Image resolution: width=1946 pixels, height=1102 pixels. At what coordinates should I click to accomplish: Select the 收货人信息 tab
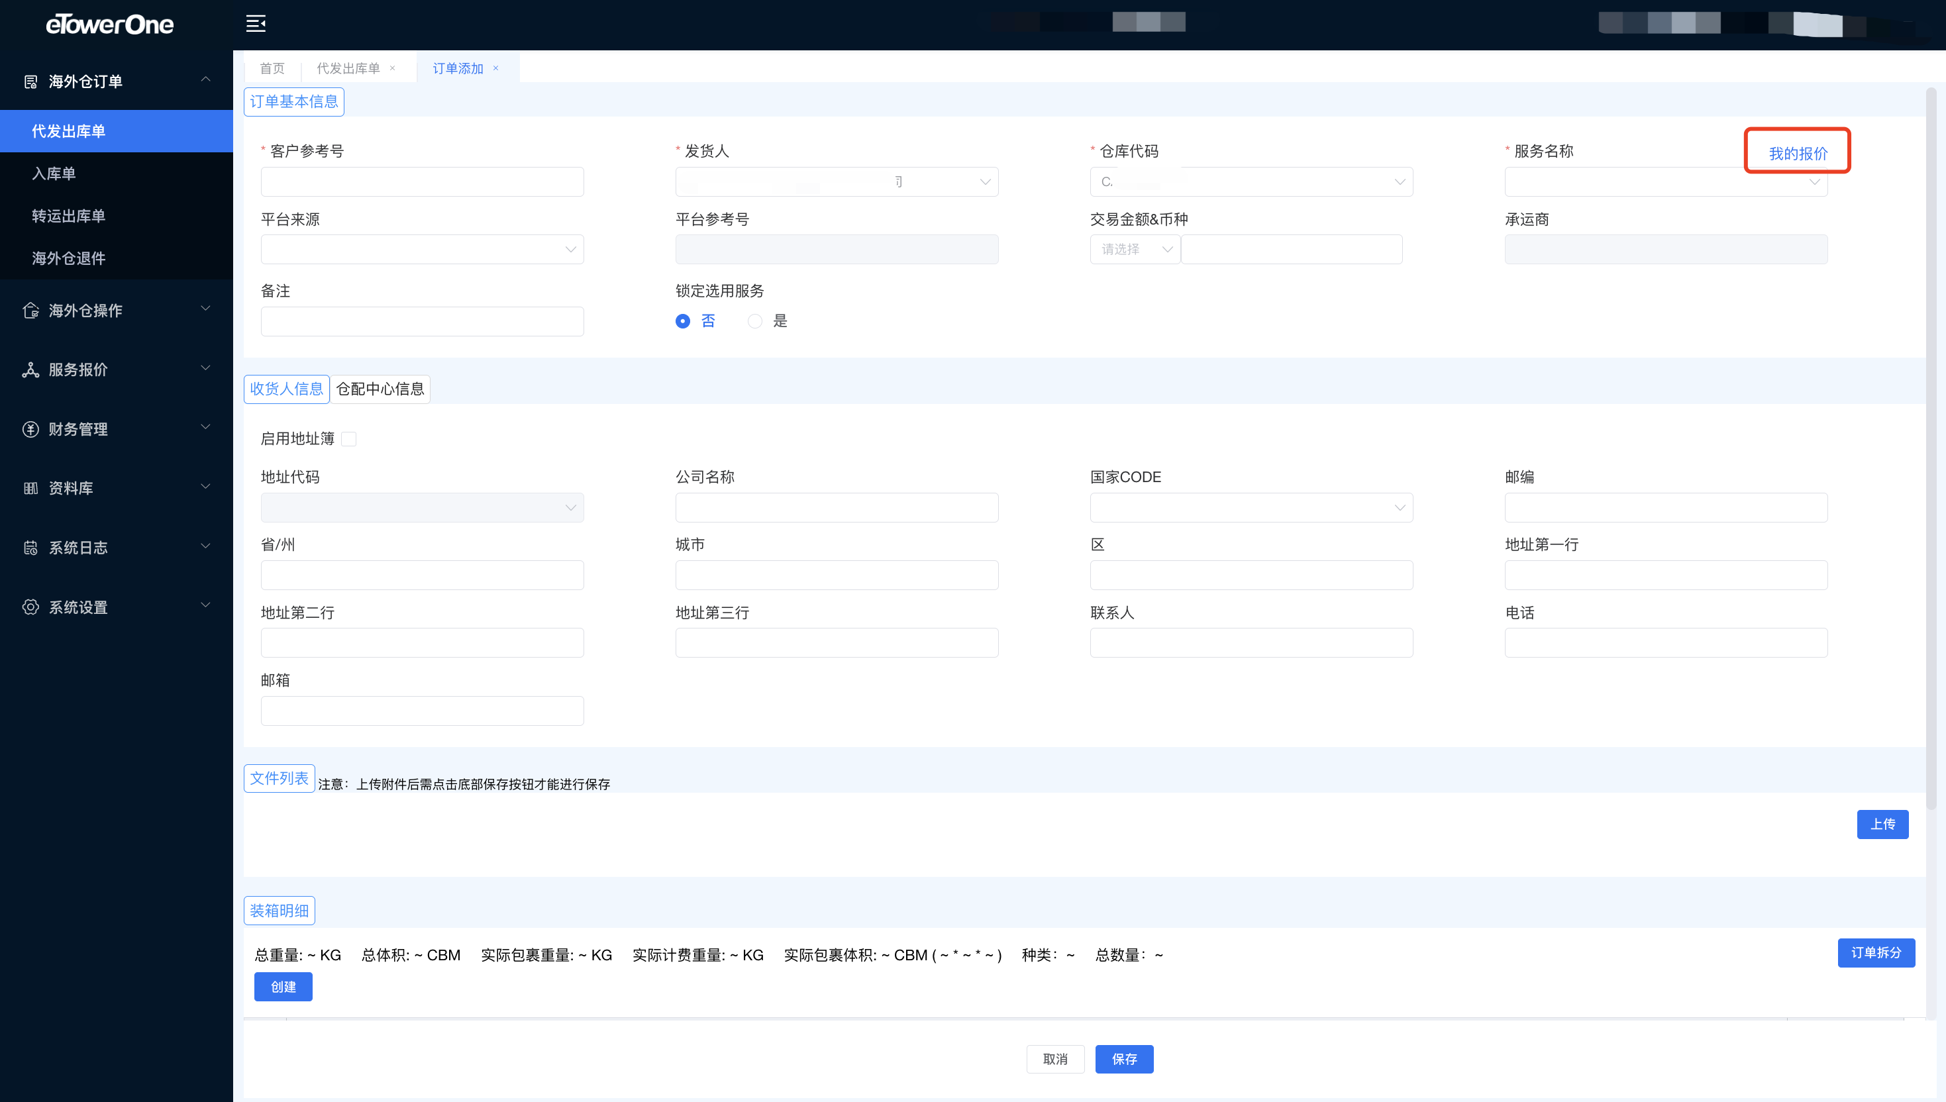[x=287, y=389]
